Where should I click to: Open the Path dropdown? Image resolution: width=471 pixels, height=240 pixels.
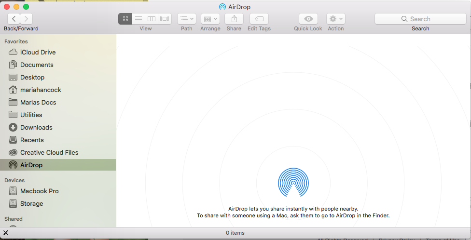click(187, 19)
